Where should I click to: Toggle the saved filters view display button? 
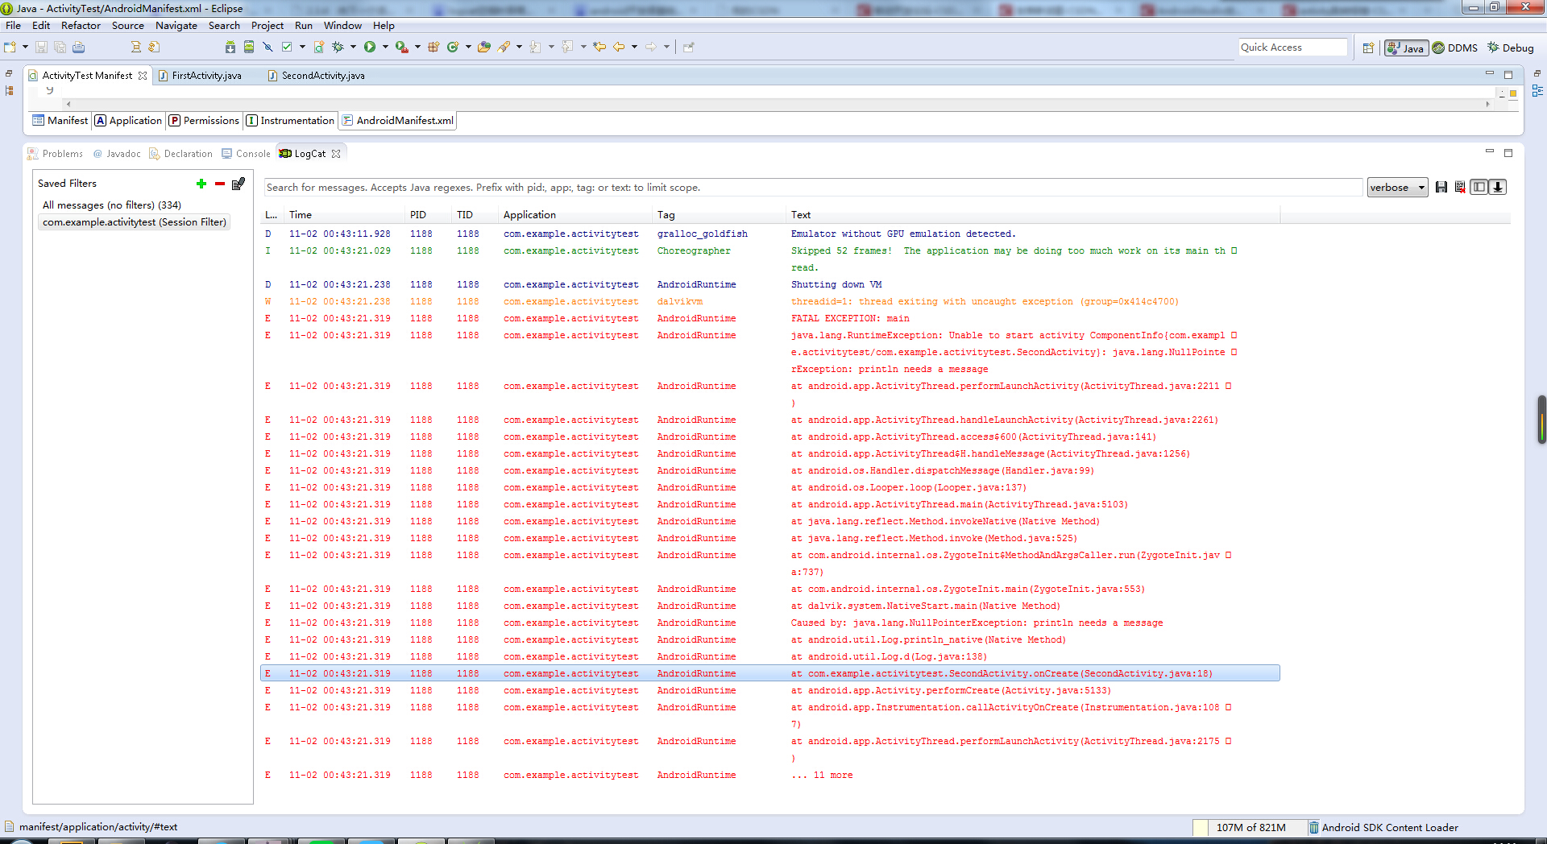pos(1479,188)
